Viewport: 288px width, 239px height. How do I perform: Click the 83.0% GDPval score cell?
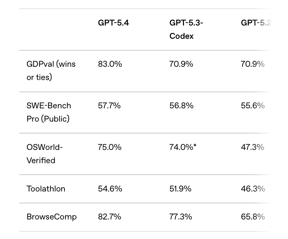point(110,64)
